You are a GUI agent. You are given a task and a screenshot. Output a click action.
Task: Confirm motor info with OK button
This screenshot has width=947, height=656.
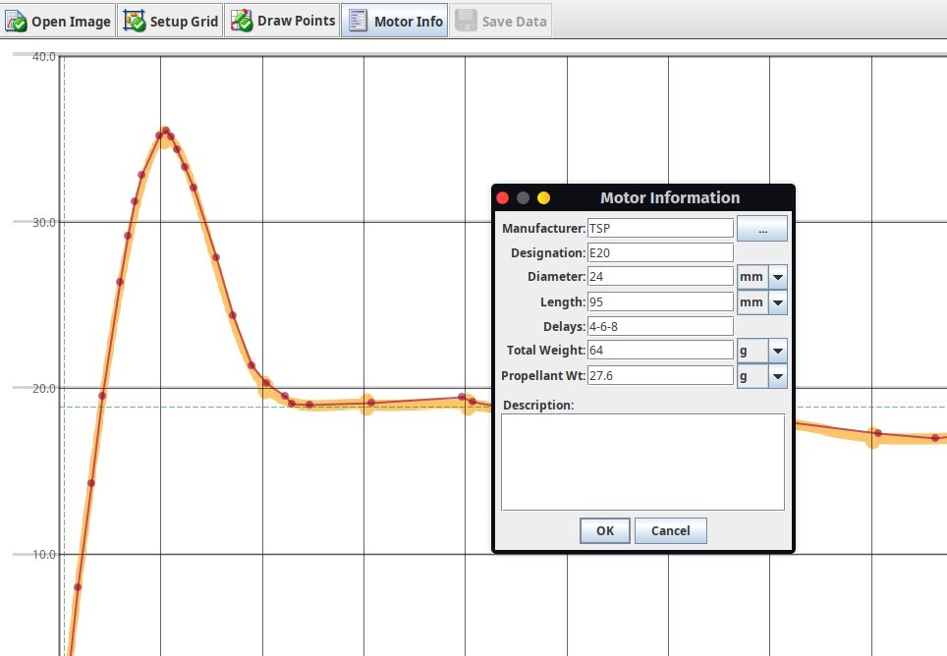[604, 530]
